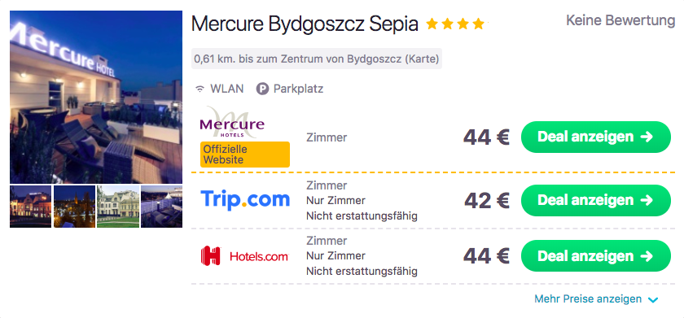Screen dimensions: 684x318
Task: Select the third thumbnail of the daytime building
Action: tap(118, 207)
